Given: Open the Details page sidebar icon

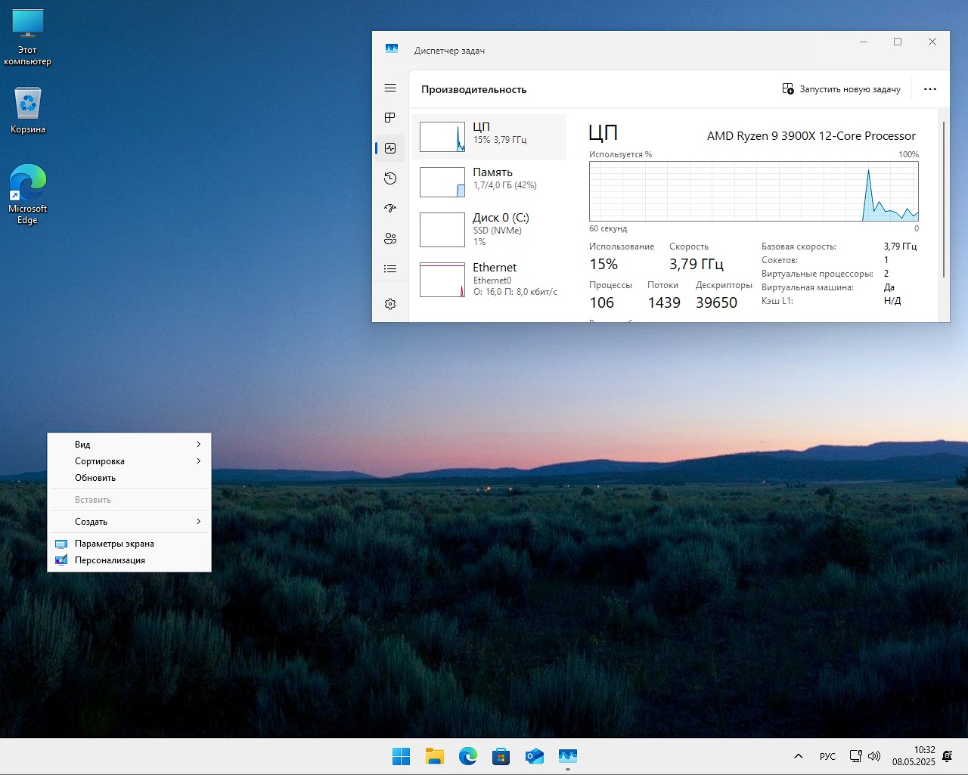Looking at the screenshot, I should click(x=390, y=268).
